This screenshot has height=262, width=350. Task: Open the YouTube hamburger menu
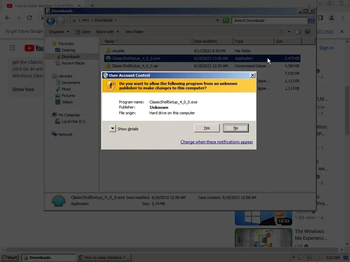(x=12, y=48)
